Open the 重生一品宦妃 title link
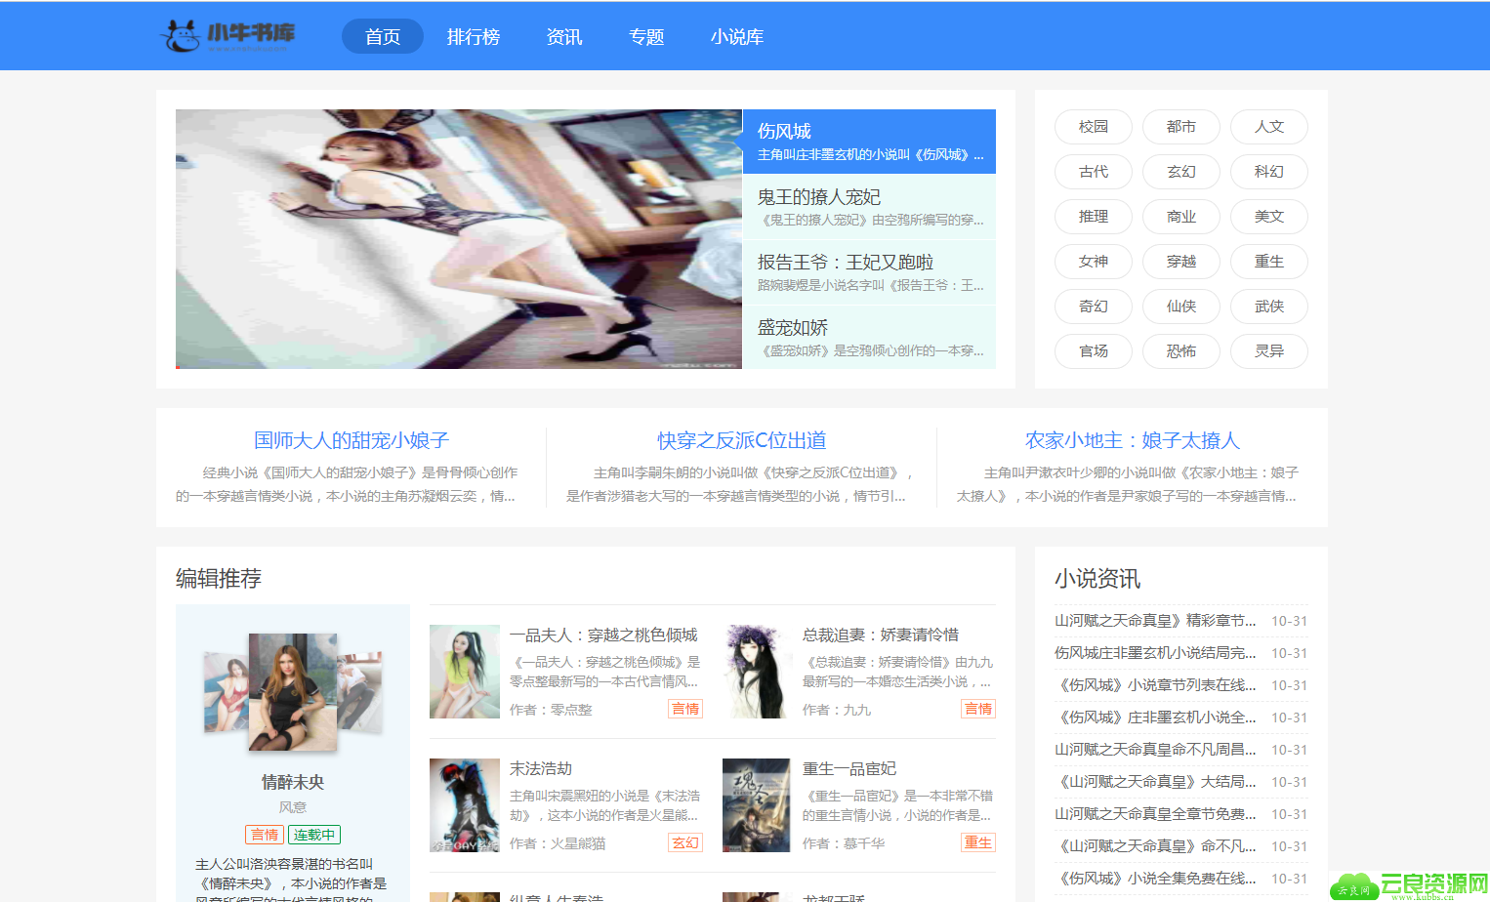The height and width of the screenshot is (902, 1490). (849, 769)
